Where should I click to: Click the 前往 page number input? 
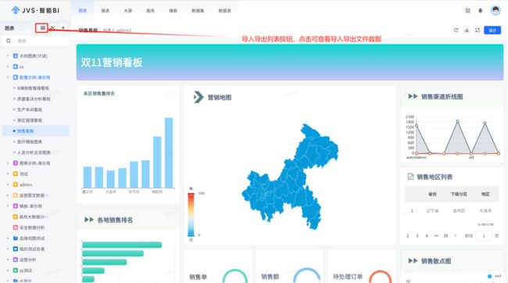[484, 235]
